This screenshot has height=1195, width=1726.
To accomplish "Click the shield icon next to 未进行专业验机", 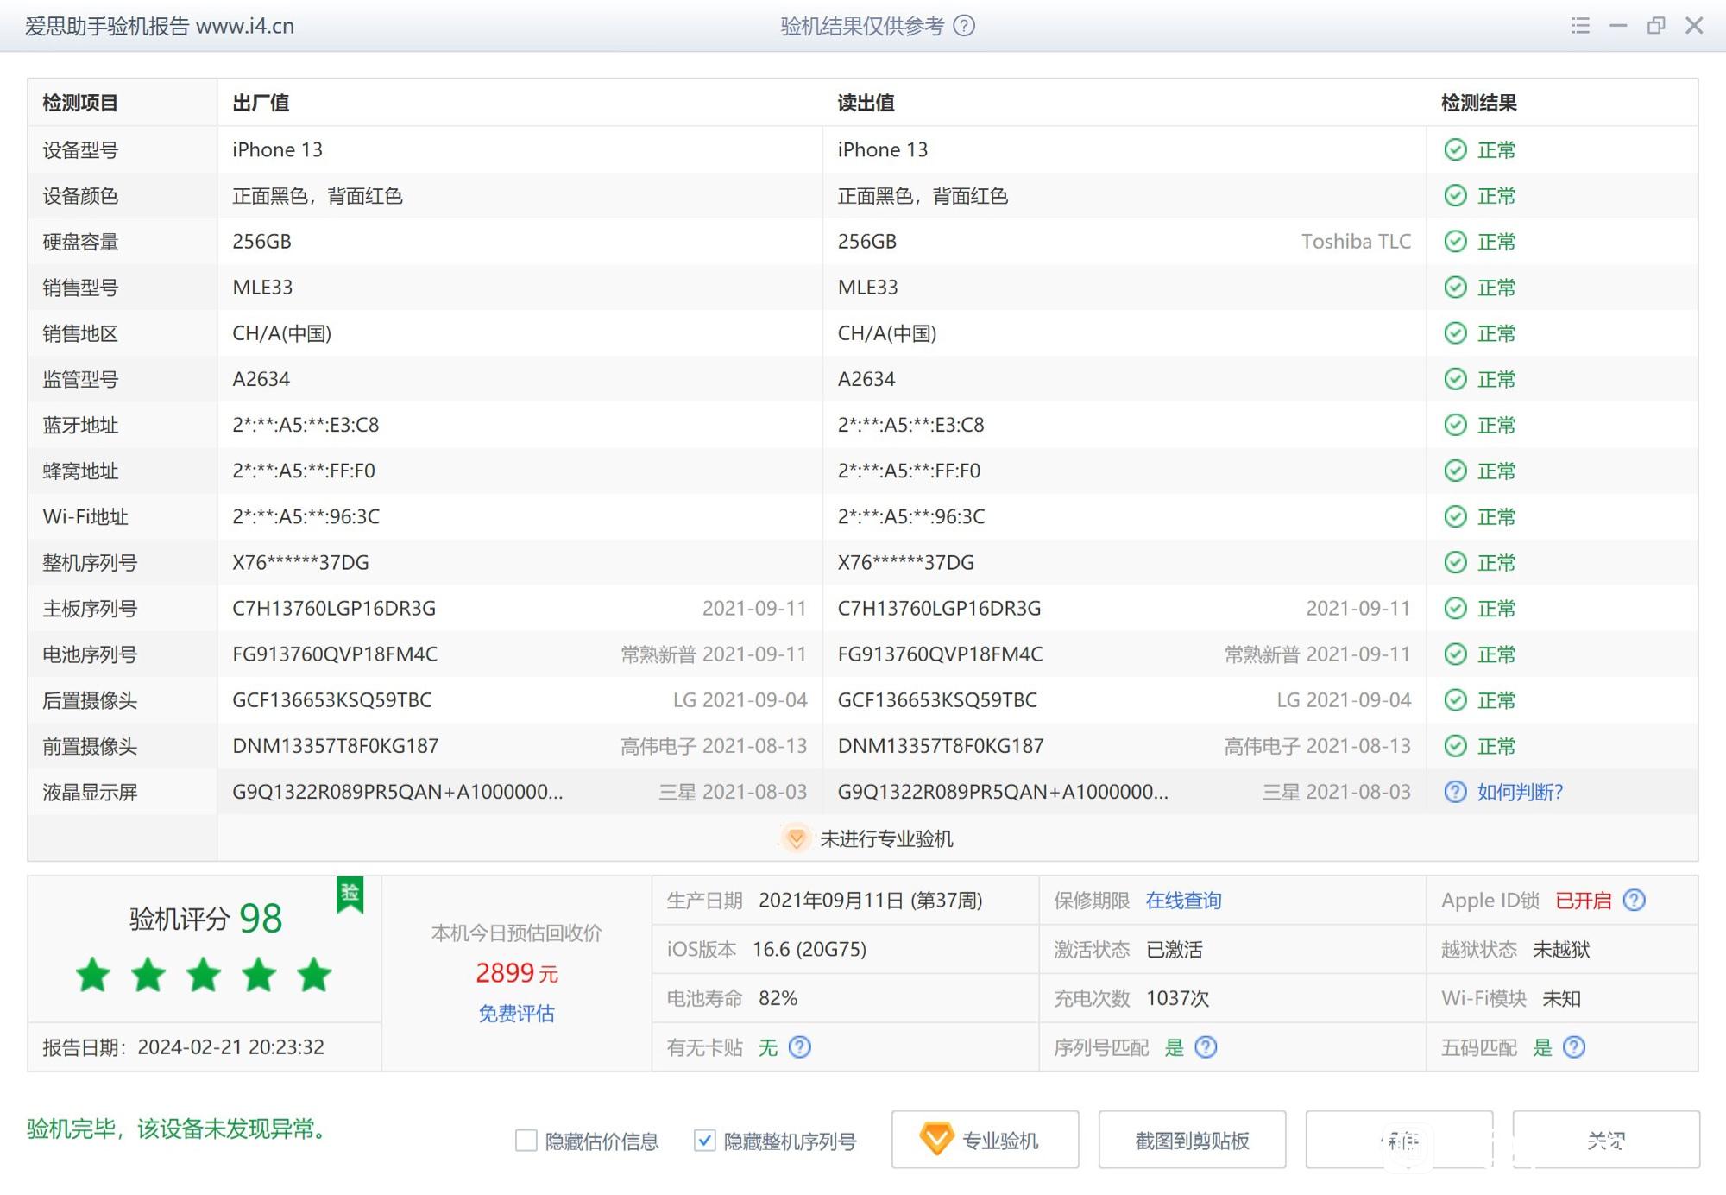I will tap(796, 838).
